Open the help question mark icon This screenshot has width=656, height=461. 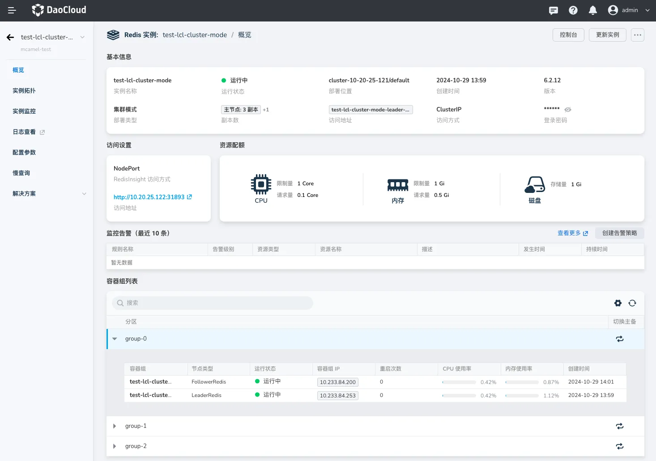(573, 10)
